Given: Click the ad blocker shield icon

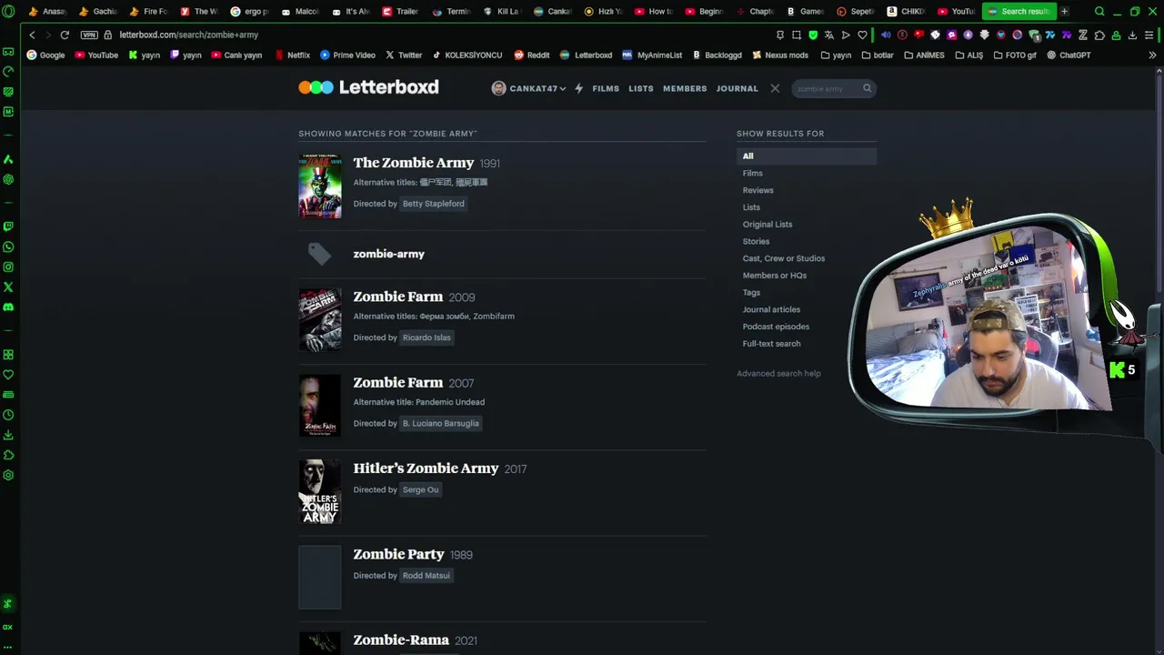Looking at the screenshot, I should click(813, 35).
